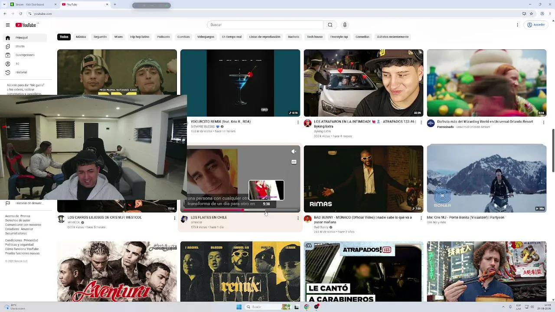
Task: Open options menu for Universal Orlando ad
Action: pyautogui.click(x=544, y=123)
